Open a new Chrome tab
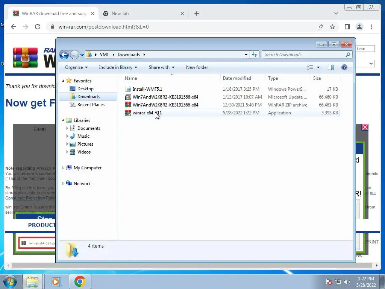The width and height of the screenshot is (385, 289). point(196,14)
